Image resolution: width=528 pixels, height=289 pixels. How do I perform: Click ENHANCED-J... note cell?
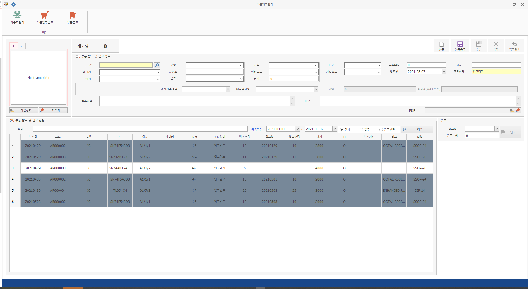(x=394, y=191)
